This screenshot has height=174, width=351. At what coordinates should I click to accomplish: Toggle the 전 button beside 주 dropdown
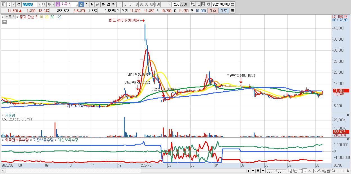(x=19, y=4)
